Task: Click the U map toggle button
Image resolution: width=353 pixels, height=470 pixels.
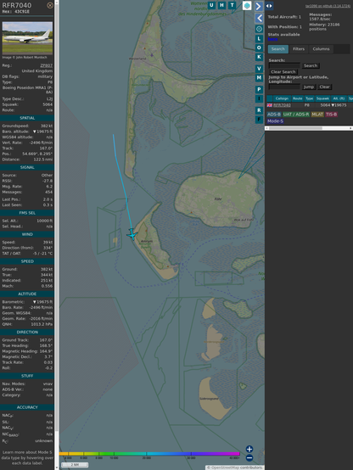Action: 211,5
